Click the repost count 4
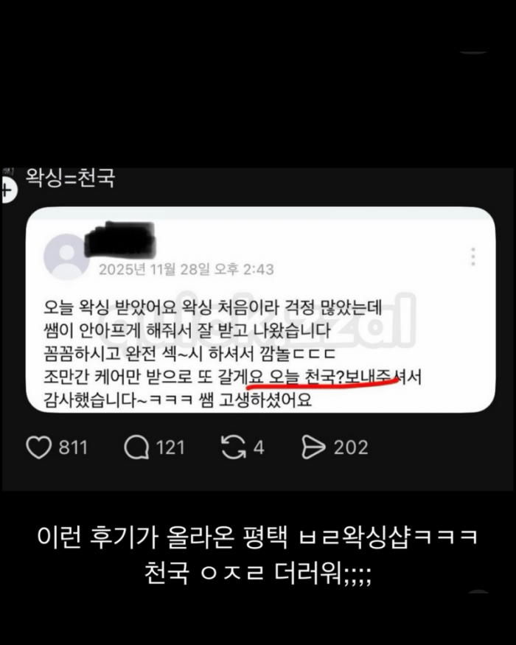516x645 pixels. pyautogui.click(x=259, y=447)
